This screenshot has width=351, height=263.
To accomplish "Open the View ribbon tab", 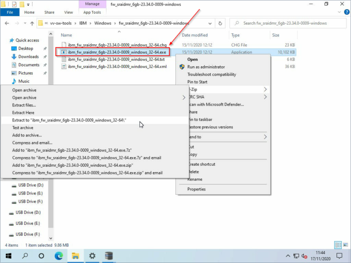I will 69,12.
